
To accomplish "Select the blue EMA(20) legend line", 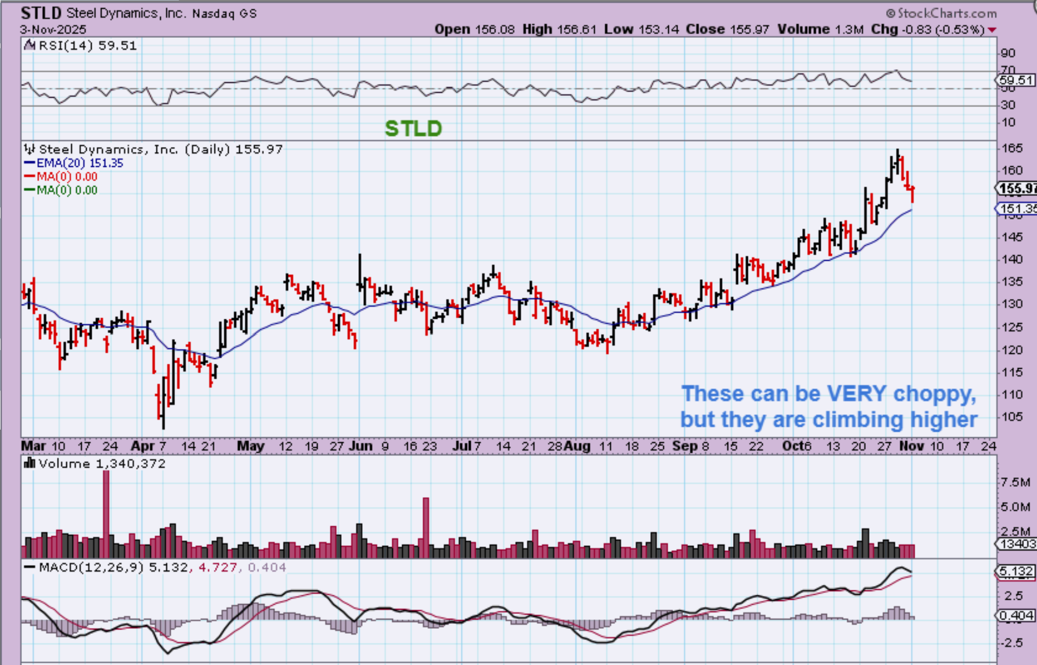I will click(x=30, y=163).
